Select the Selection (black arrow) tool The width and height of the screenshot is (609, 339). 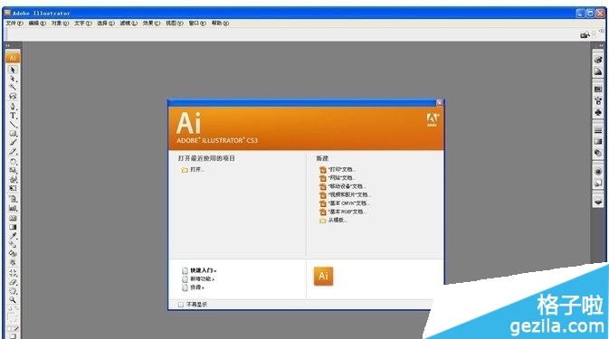(x=13, y=70)
